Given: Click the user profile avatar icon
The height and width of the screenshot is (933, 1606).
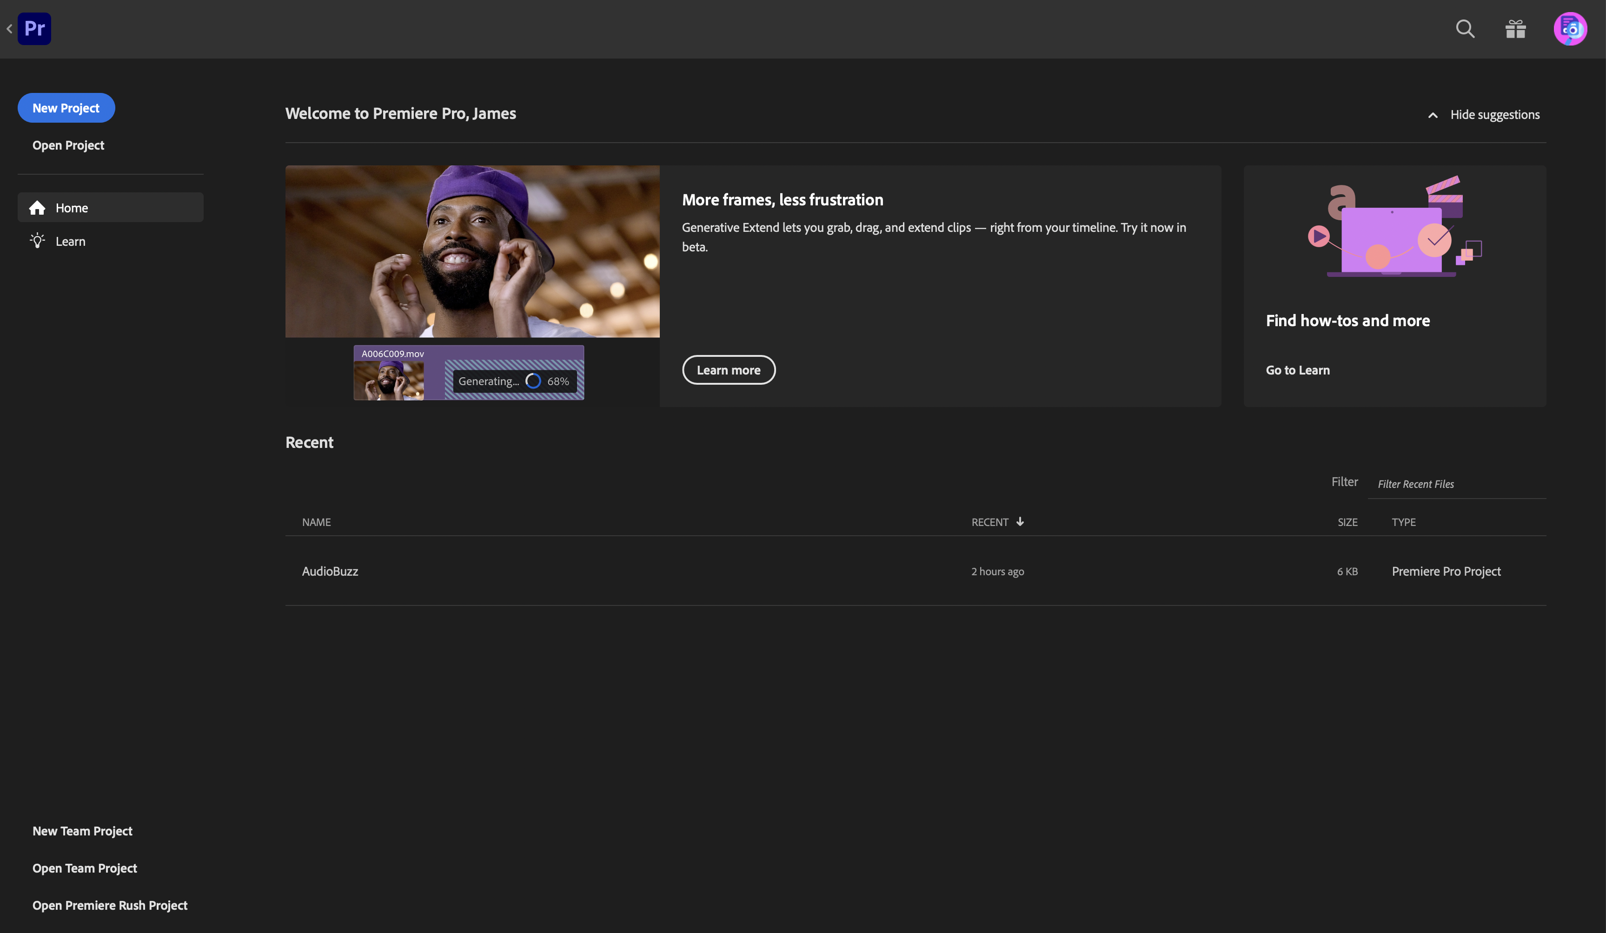Looking at the screenshot, I should pos(1571,29).
